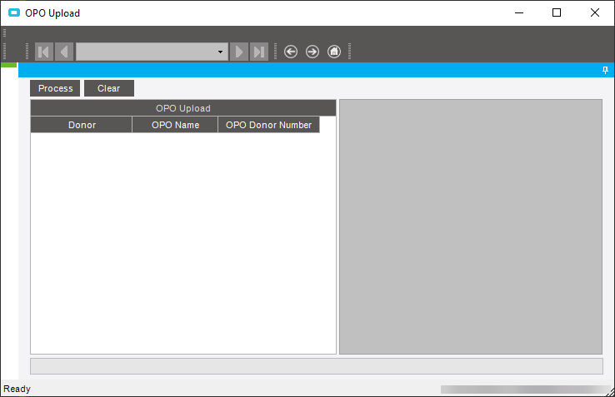Minimize the OPO Upload window
The image size is (615, 397).
[x=519, y=13]
